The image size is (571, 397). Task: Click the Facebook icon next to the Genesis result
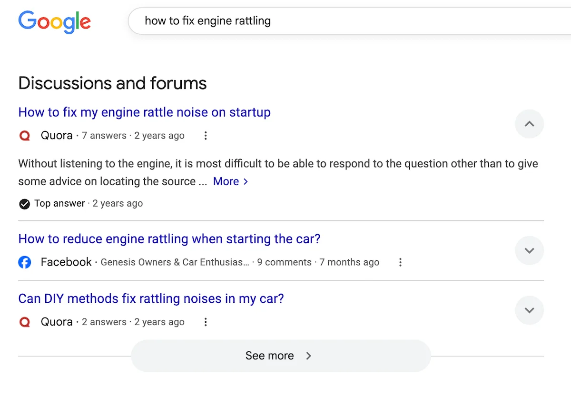point(24,262)
